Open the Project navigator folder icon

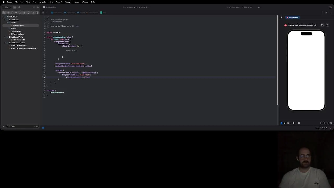click(x=4, y=13)
